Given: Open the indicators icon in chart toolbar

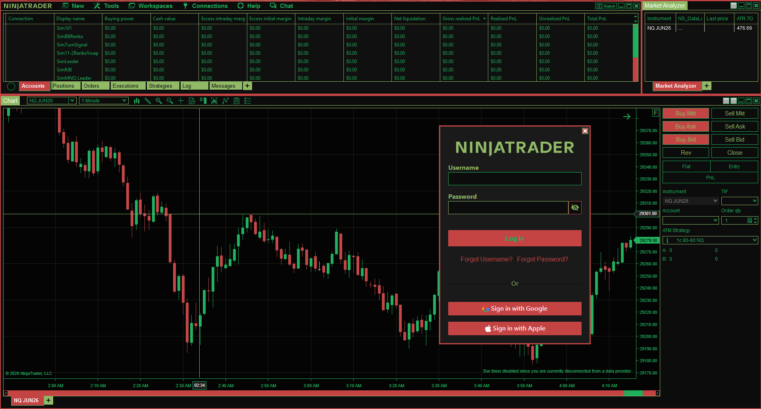Looking at the screenshot, I should (214, 101).
